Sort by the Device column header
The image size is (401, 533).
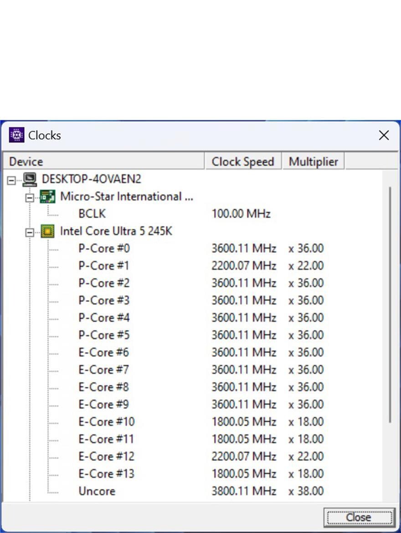(x=103, y=161)
